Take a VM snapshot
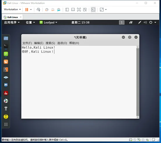The image size is (161, 143). point(47,10)
